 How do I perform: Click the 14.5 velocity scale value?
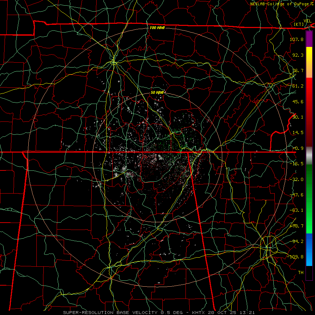[298, 133]
